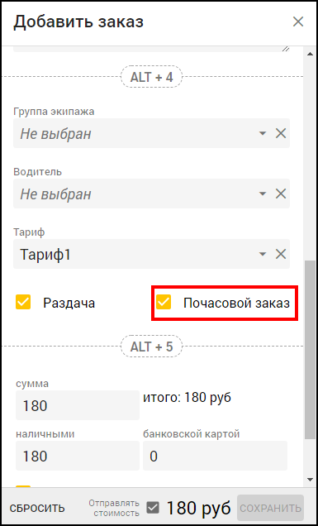Expand the Тариф dropdown arrow
Screen dimensions: 318x526
pyautogui.click(x=263, y=254)
